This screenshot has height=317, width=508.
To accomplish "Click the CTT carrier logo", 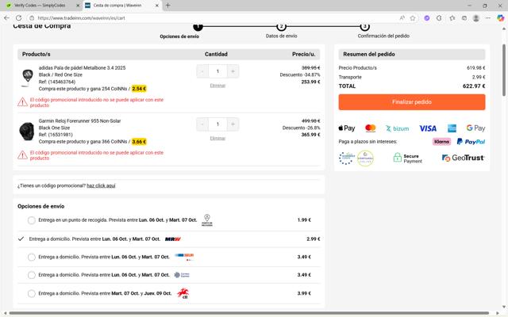I will point(183,293).
